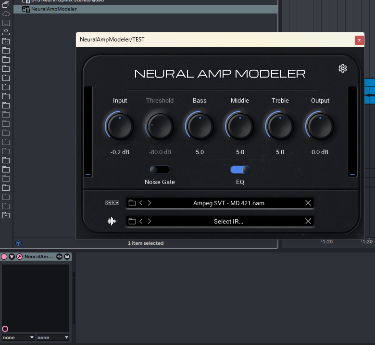Turn off the EQ switch
This screenshot has width=375, height=345.
(x=240, y=170)
